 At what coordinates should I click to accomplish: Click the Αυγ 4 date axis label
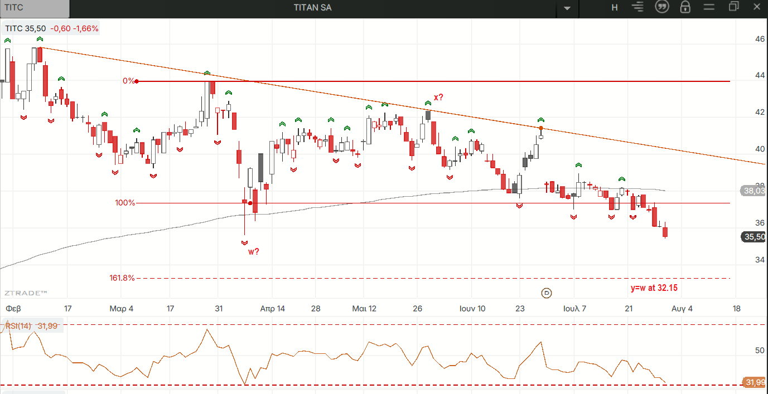[x=682, y=308]
